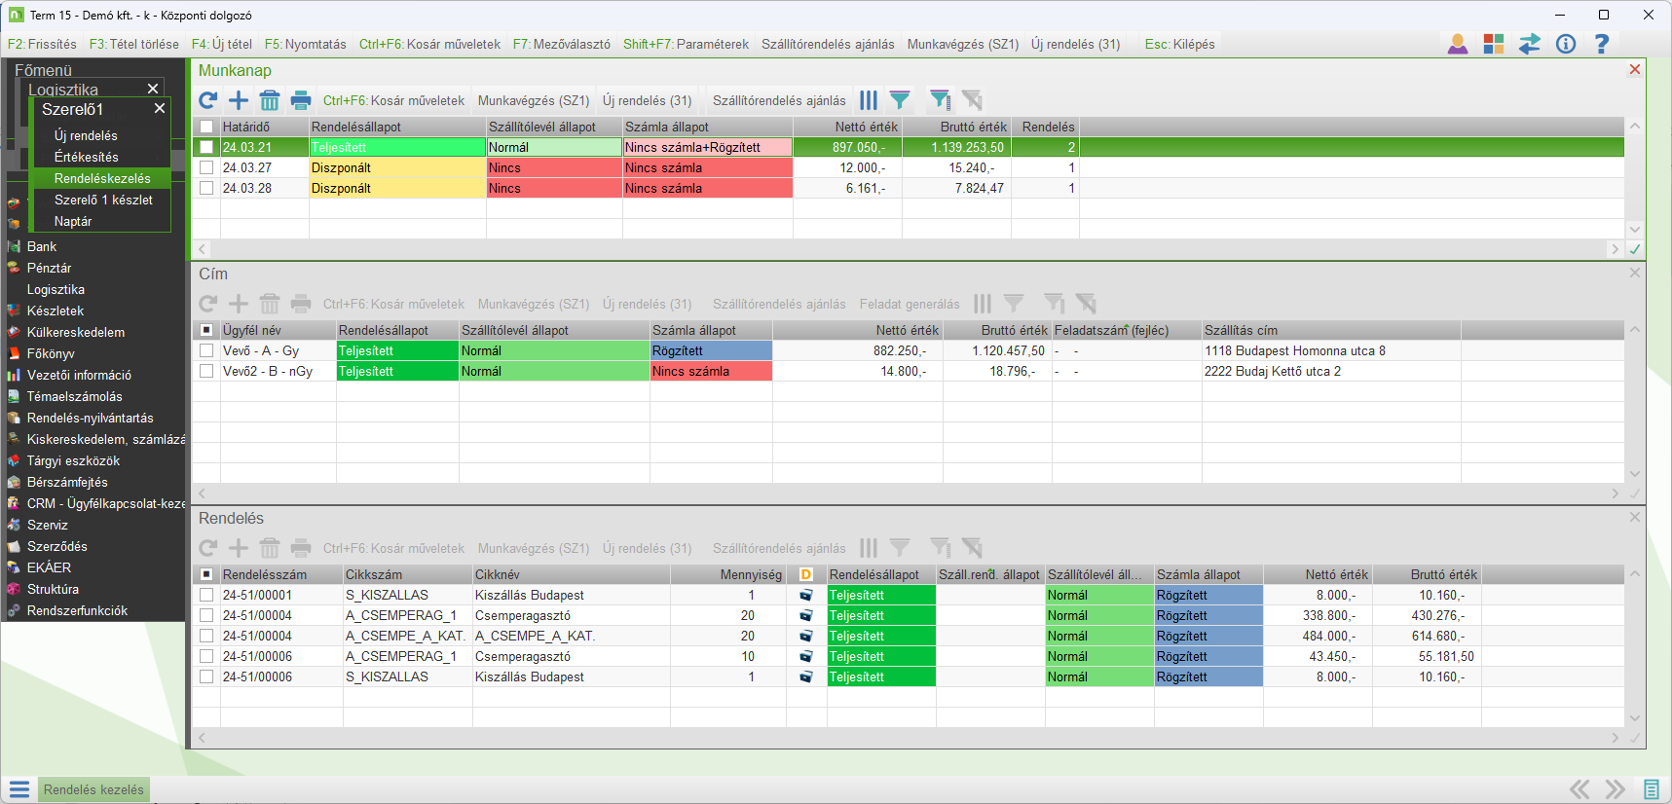Click the swap arrows icon in top bar
Image resolution: width=1672 pixels, height=804 pixels.
1530,44
